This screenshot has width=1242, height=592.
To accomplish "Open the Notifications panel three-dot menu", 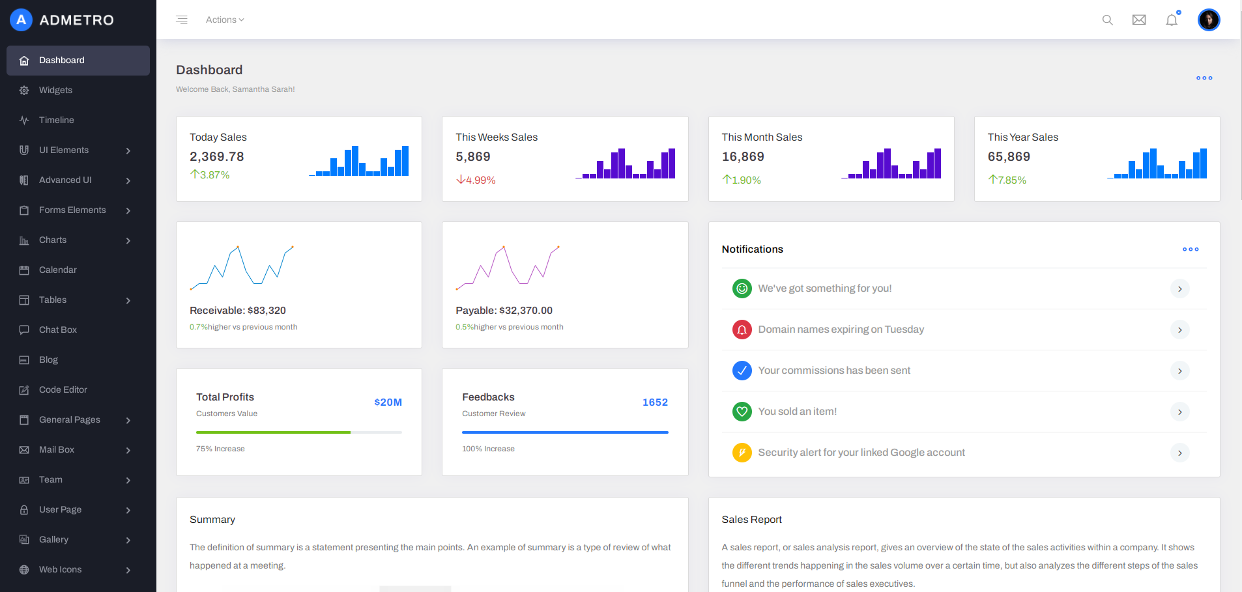I will click(x=1191, y=249).
